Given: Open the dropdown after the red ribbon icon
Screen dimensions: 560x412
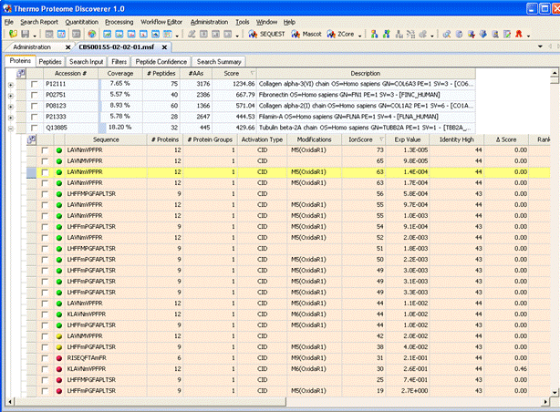Looking at the screenshot, I should [528, 36].
